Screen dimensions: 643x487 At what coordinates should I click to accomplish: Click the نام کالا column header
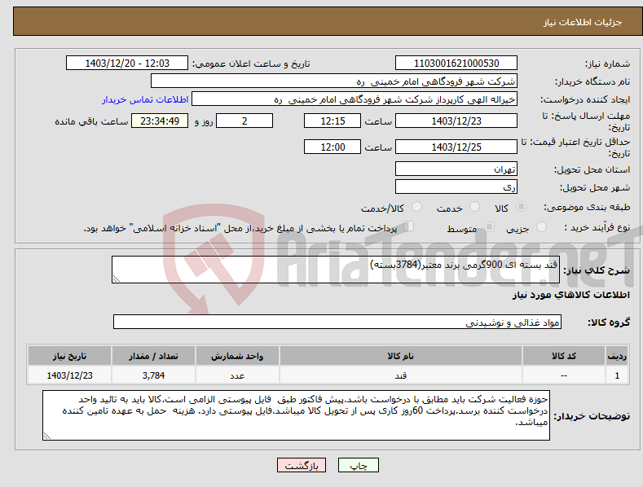401,356
